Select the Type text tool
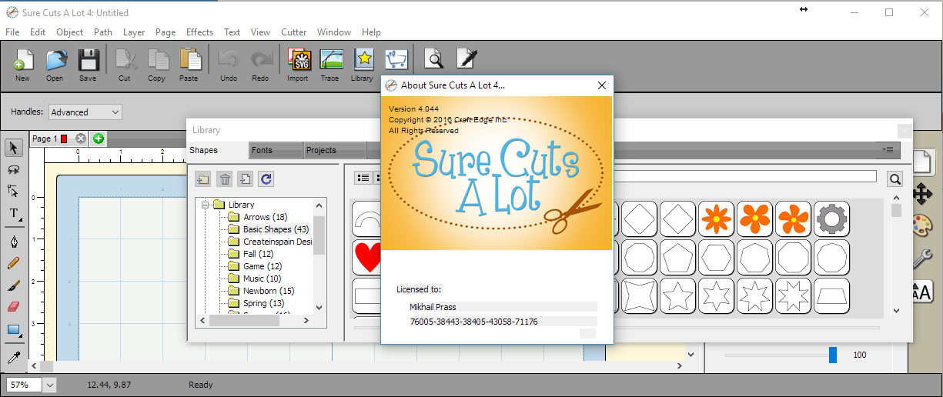This screenshot has height=397, width=943. [14, 214]
